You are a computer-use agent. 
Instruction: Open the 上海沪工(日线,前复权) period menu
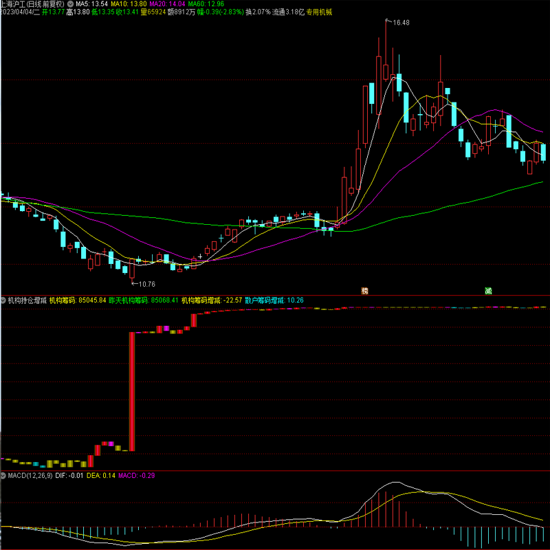point(33,3)
